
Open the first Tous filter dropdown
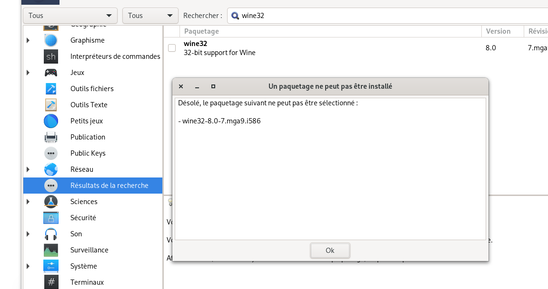[70, 16]
